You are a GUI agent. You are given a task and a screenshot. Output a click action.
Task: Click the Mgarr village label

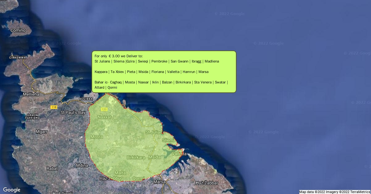pos(42,131)
